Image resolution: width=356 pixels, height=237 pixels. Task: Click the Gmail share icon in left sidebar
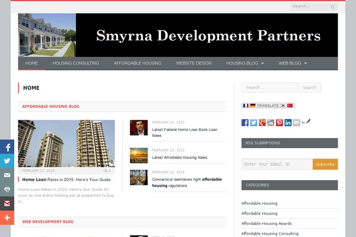(7, 203)
